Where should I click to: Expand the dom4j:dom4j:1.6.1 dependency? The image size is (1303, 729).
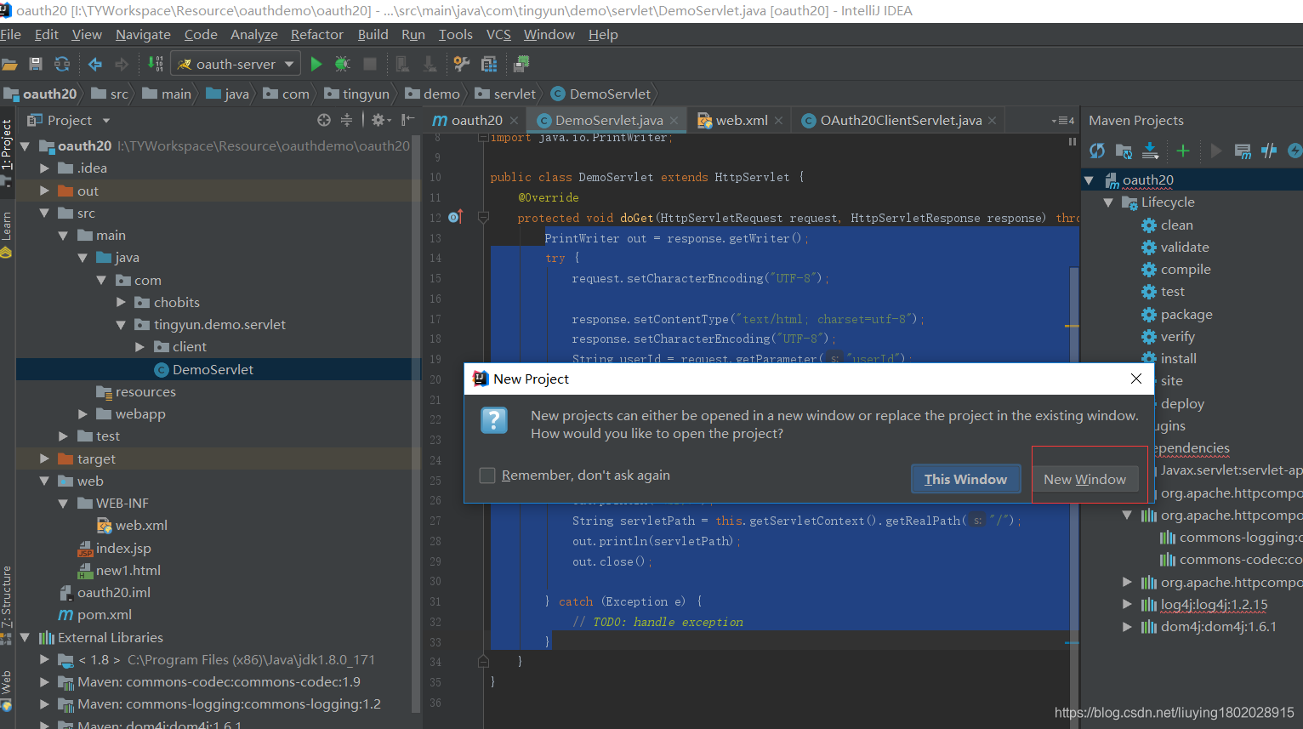pos(1127,627)
